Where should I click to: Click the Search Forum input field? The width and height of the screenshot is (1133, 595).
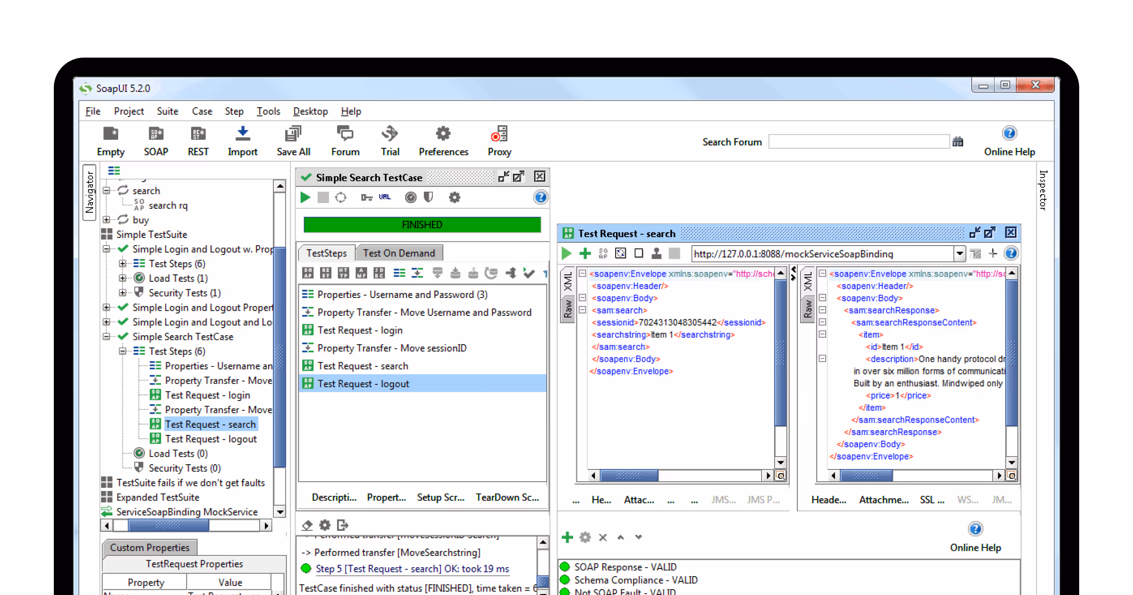point(859,142)
